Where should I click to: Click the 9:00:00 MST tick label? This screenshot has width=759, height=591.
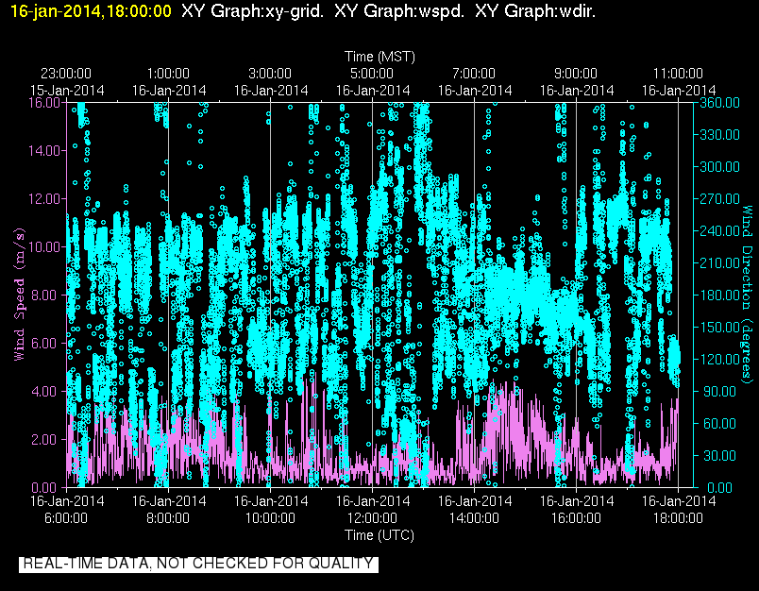coord(576,74)
